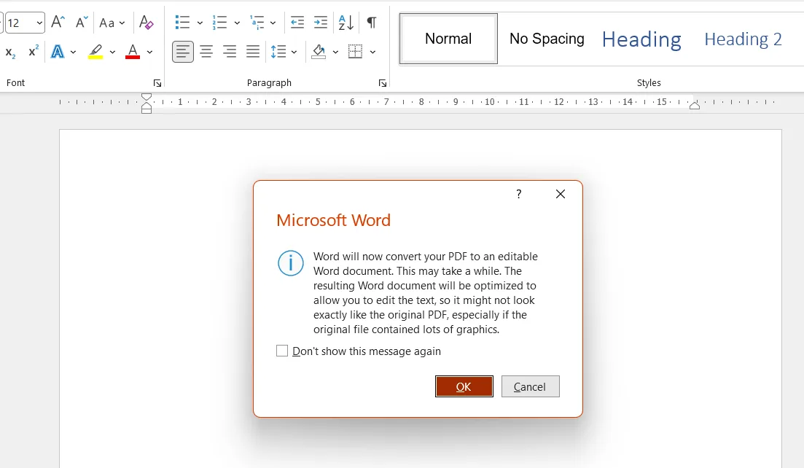Viewport: 804px width, 468px height.
Task: Apply paragraph shading fill
Action: (x=319, y=52)
